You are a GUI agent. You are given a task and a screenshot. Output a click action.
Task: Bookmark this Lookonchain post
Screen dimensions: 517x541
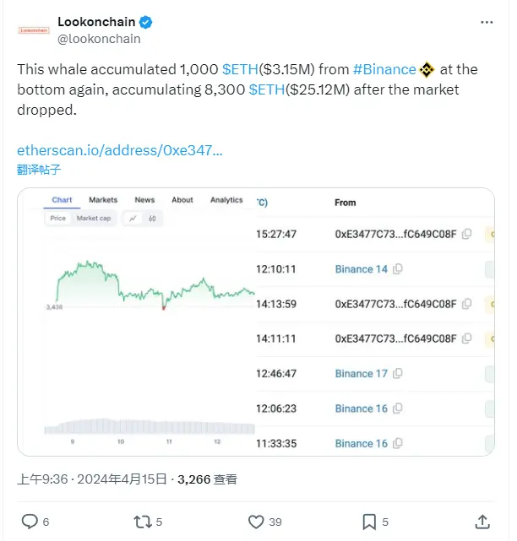(x=369, y=521)
